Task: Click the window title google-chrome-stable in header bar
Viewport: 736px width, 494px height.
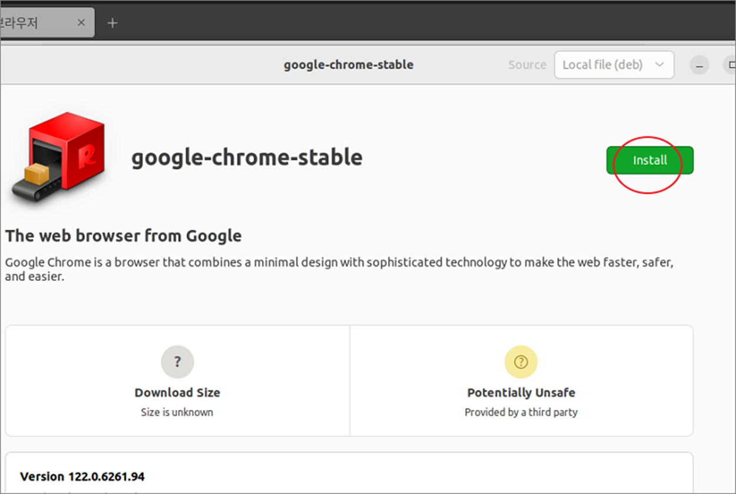Action: pyautogui.click(x=349, y=65)
